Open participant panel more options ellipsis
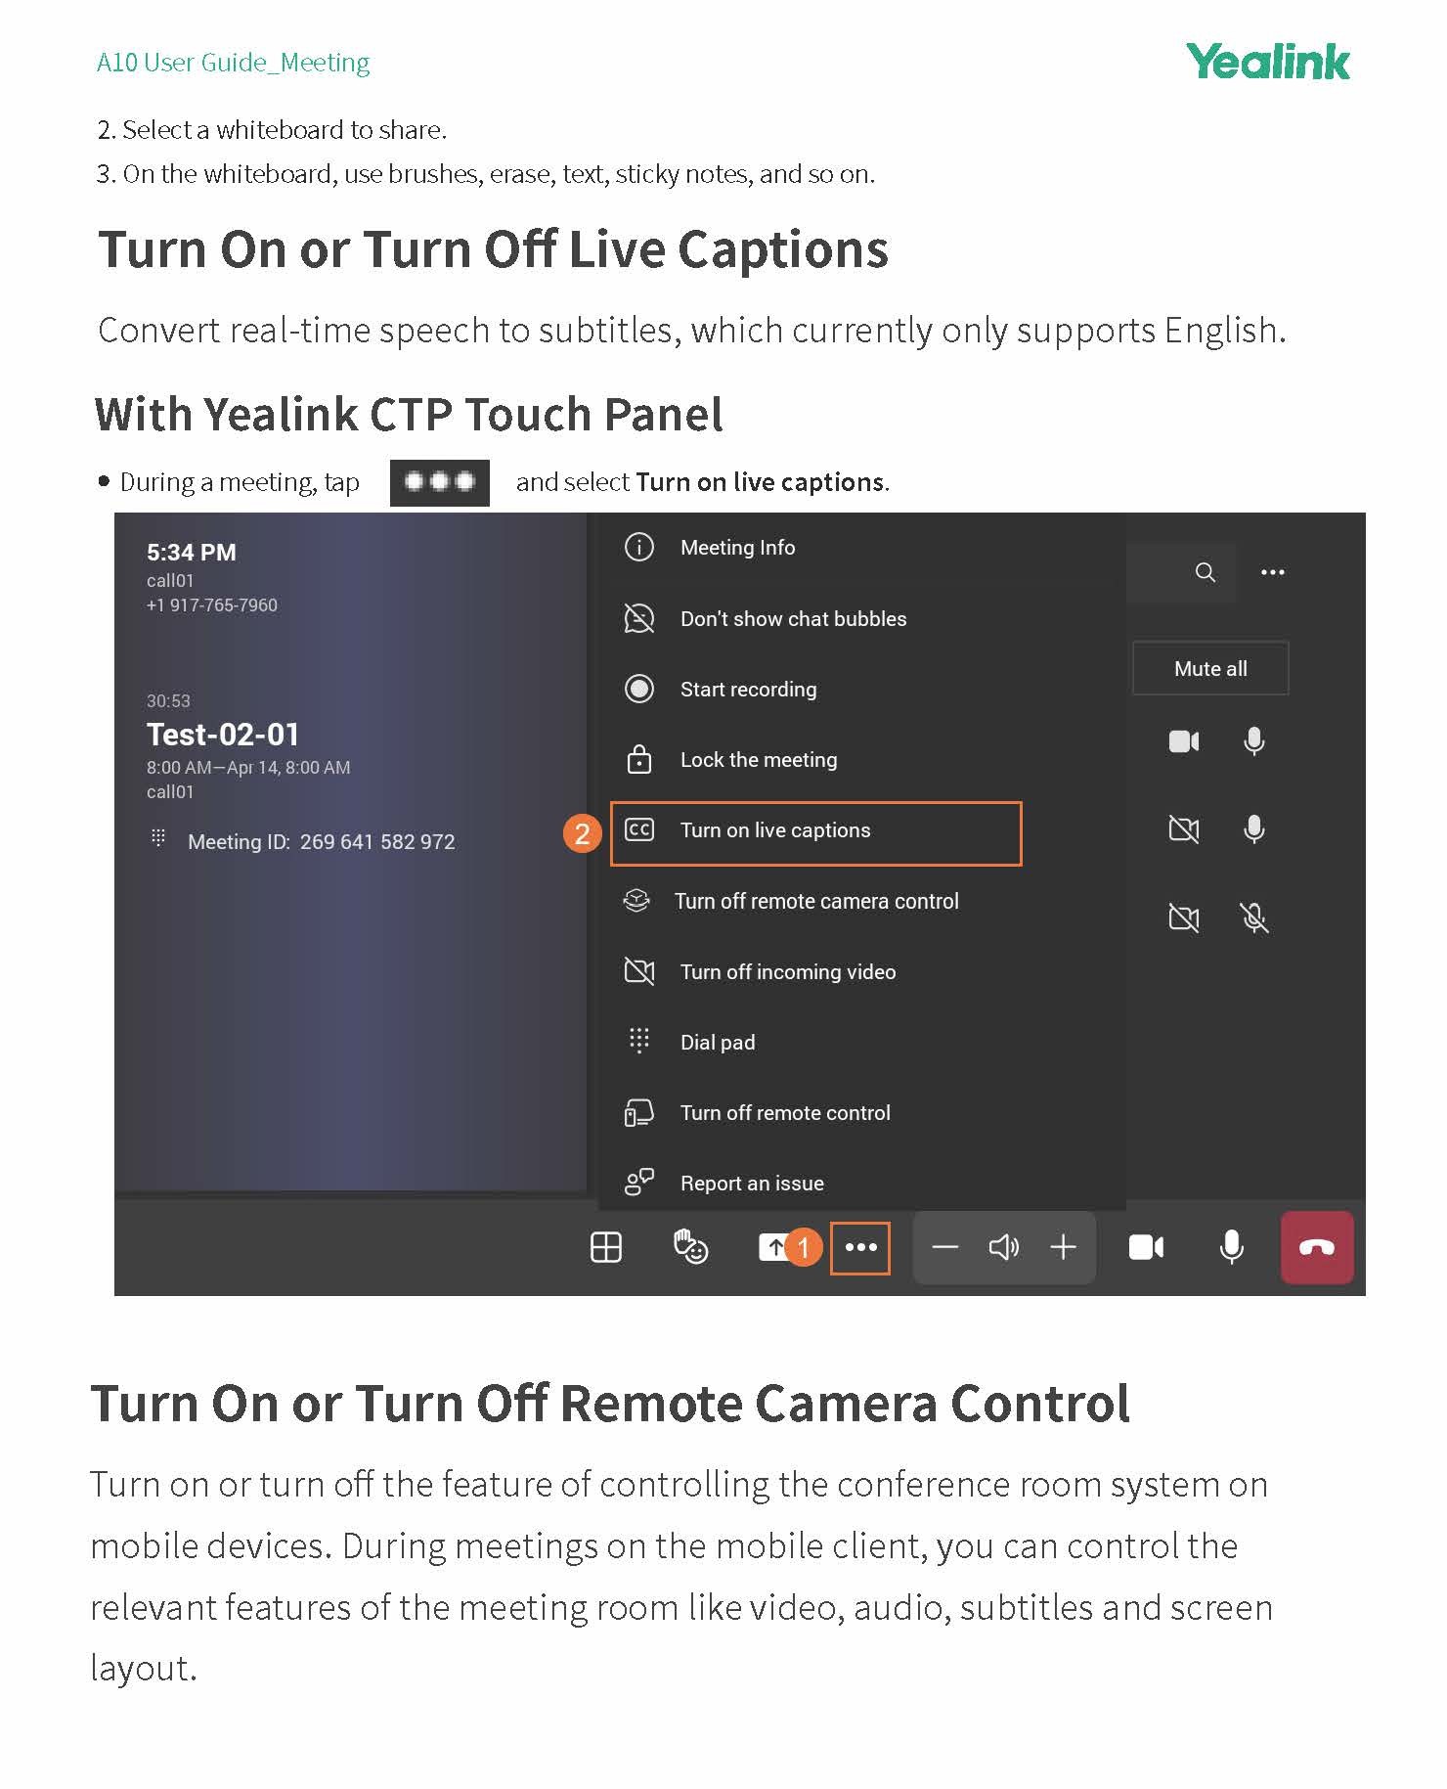Image resolution: width=1447 pixels, height=1789 pixels. 1272,573
